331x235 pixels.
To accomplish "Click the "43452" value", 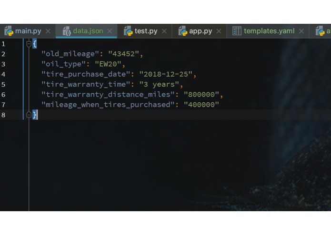I will [x=123, y=54].
